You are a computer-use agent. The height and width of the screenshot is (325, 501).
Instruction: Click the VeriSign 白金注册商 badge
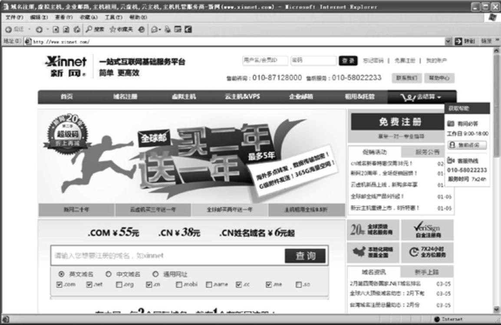(428, 230)
